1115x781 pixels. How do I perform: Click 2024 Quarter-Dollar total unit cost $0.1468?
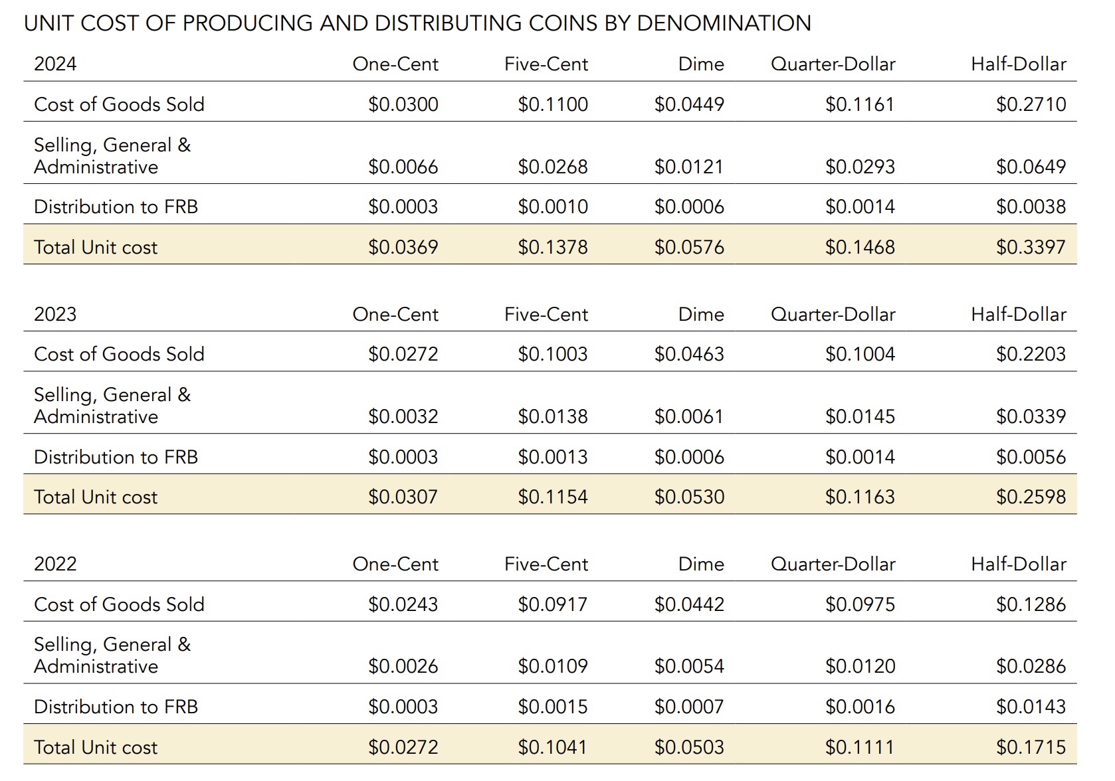tap(859, 247)
